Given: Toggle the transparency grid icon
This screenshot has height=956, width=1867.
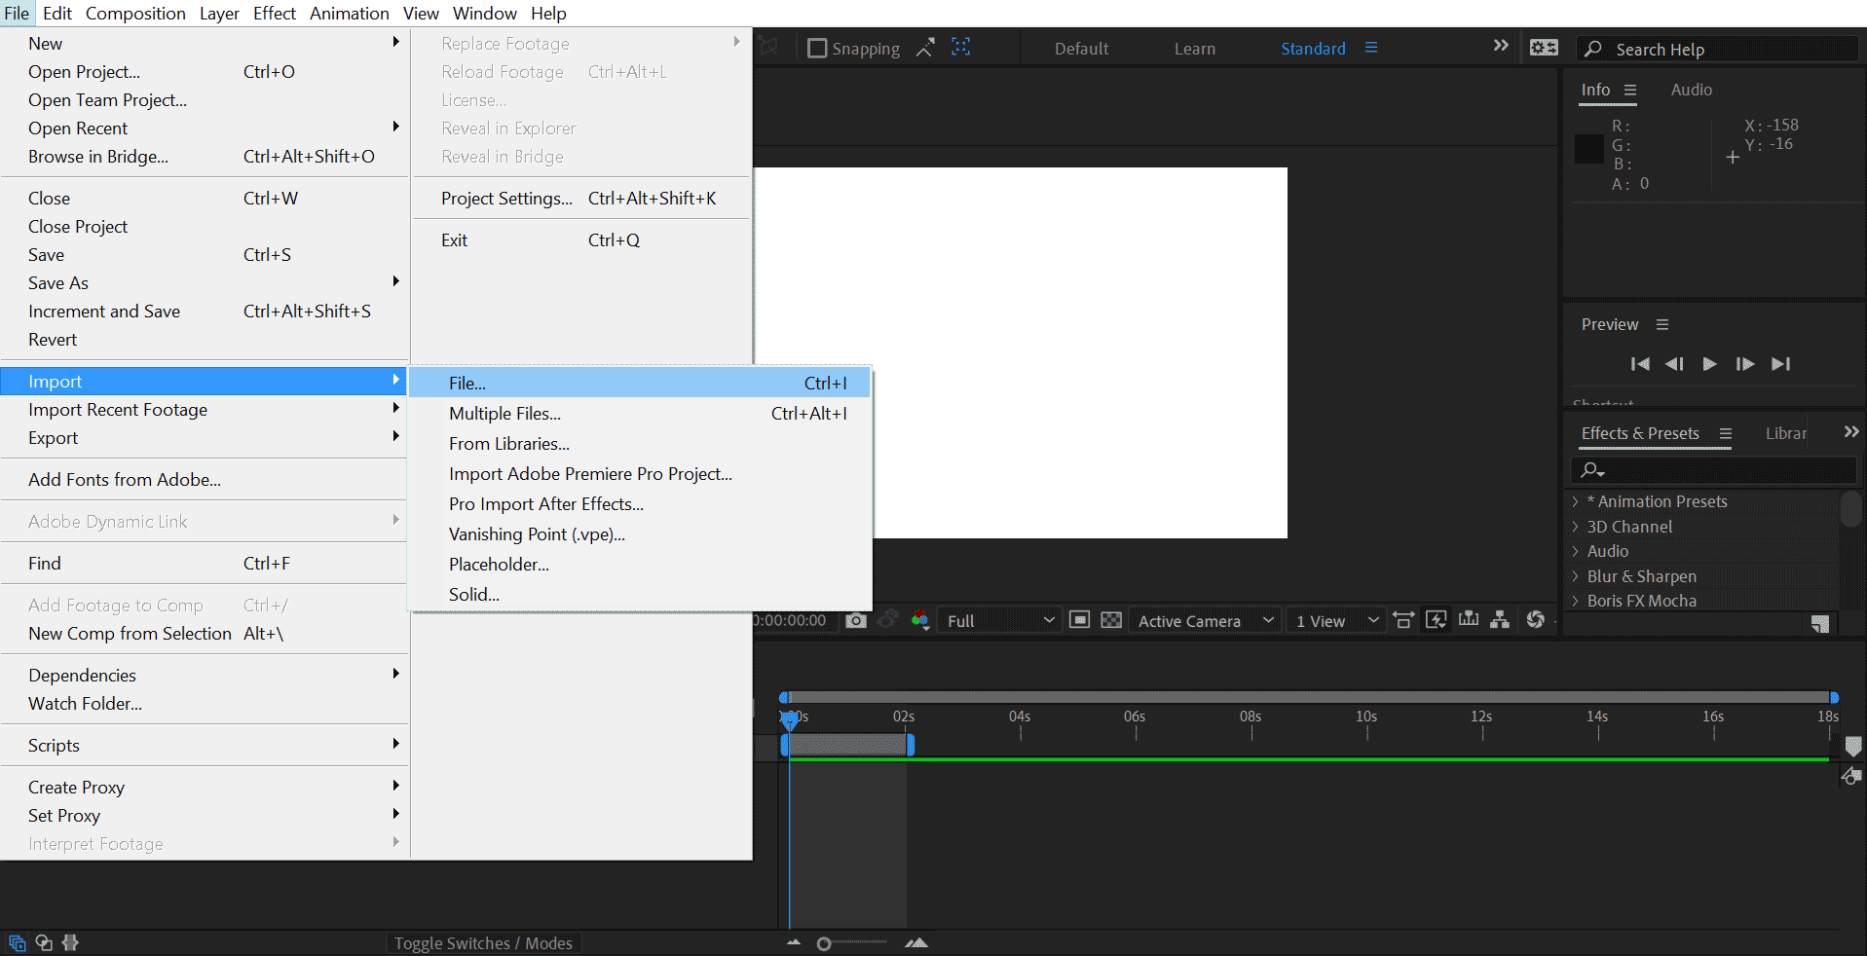Looking at the screenshot, I should [x=1111, y=620].
